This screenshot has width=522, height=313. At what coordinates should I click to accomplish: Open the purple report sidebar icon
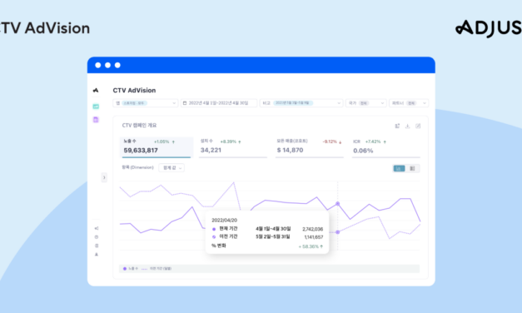click(x=96, y=120)
